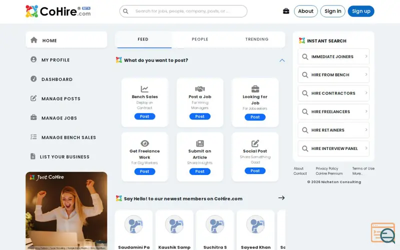
Task: Open the More footer link
Action: click(x=357, y=173)
